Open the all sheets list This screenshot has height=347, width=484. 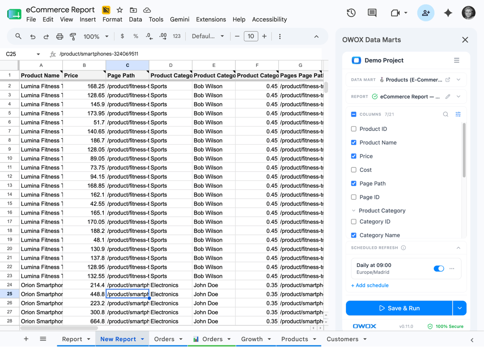coord(43,339)
